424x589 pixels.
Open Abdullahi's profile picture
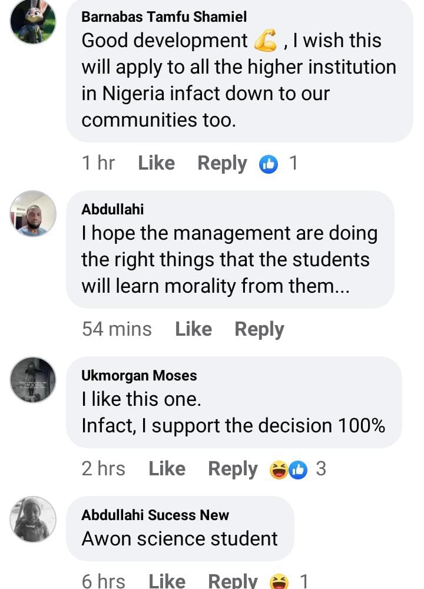coord(33,213)
